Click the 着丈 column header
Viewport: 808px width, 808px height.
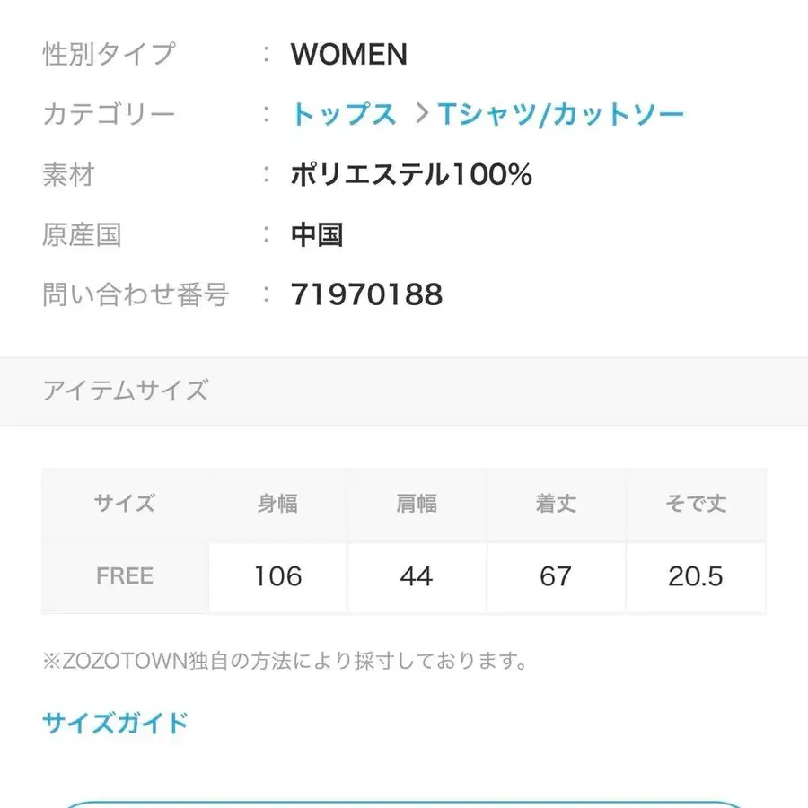click(557, 504)
